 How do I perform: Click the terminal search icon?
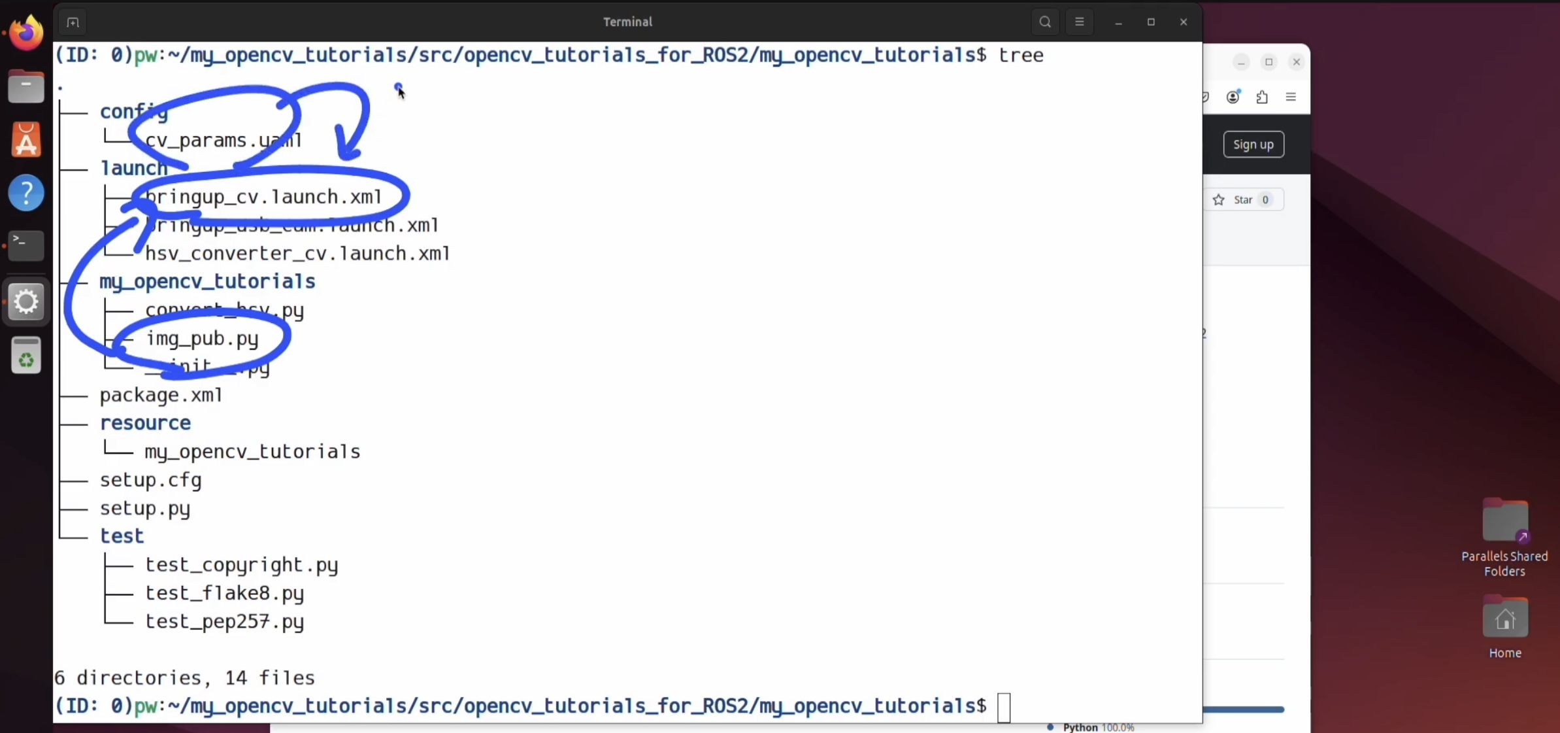[1045, 22]
